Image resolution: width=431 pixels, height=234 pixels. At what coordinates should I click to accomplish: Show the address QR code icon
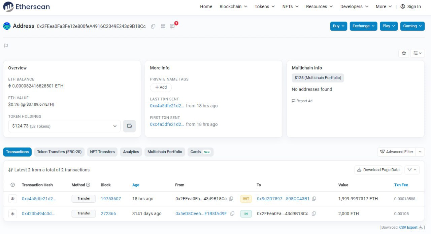coord(163,26)
